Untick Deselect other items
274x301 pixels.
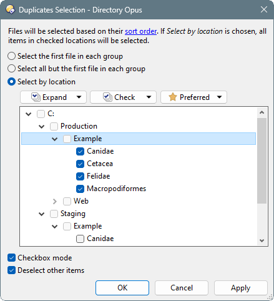11,270
